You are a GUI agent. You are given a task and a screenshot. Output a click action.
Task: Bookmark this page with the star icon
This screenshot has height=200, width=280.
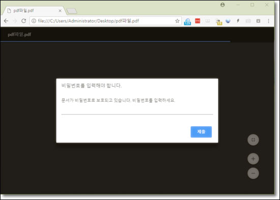tap(177, 21)
